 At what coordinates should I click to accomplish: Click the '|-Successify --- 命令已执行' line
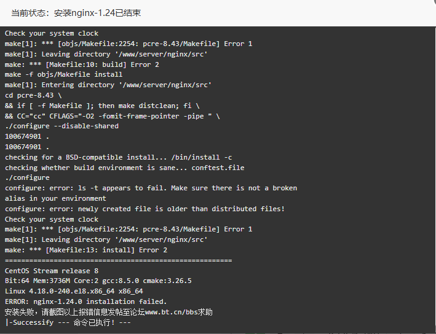(68, 322)
